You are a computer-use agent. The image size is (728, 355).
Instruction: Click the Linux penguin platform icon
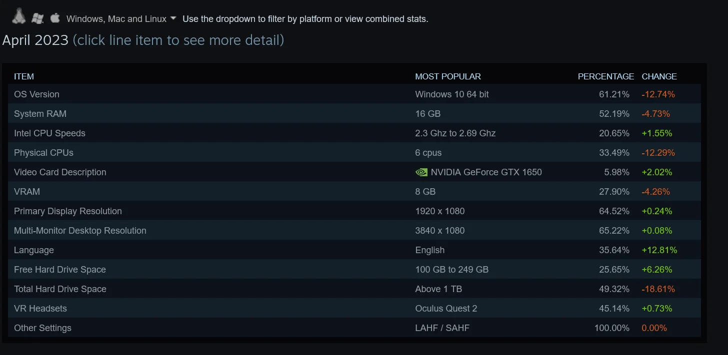click(19, 16)
